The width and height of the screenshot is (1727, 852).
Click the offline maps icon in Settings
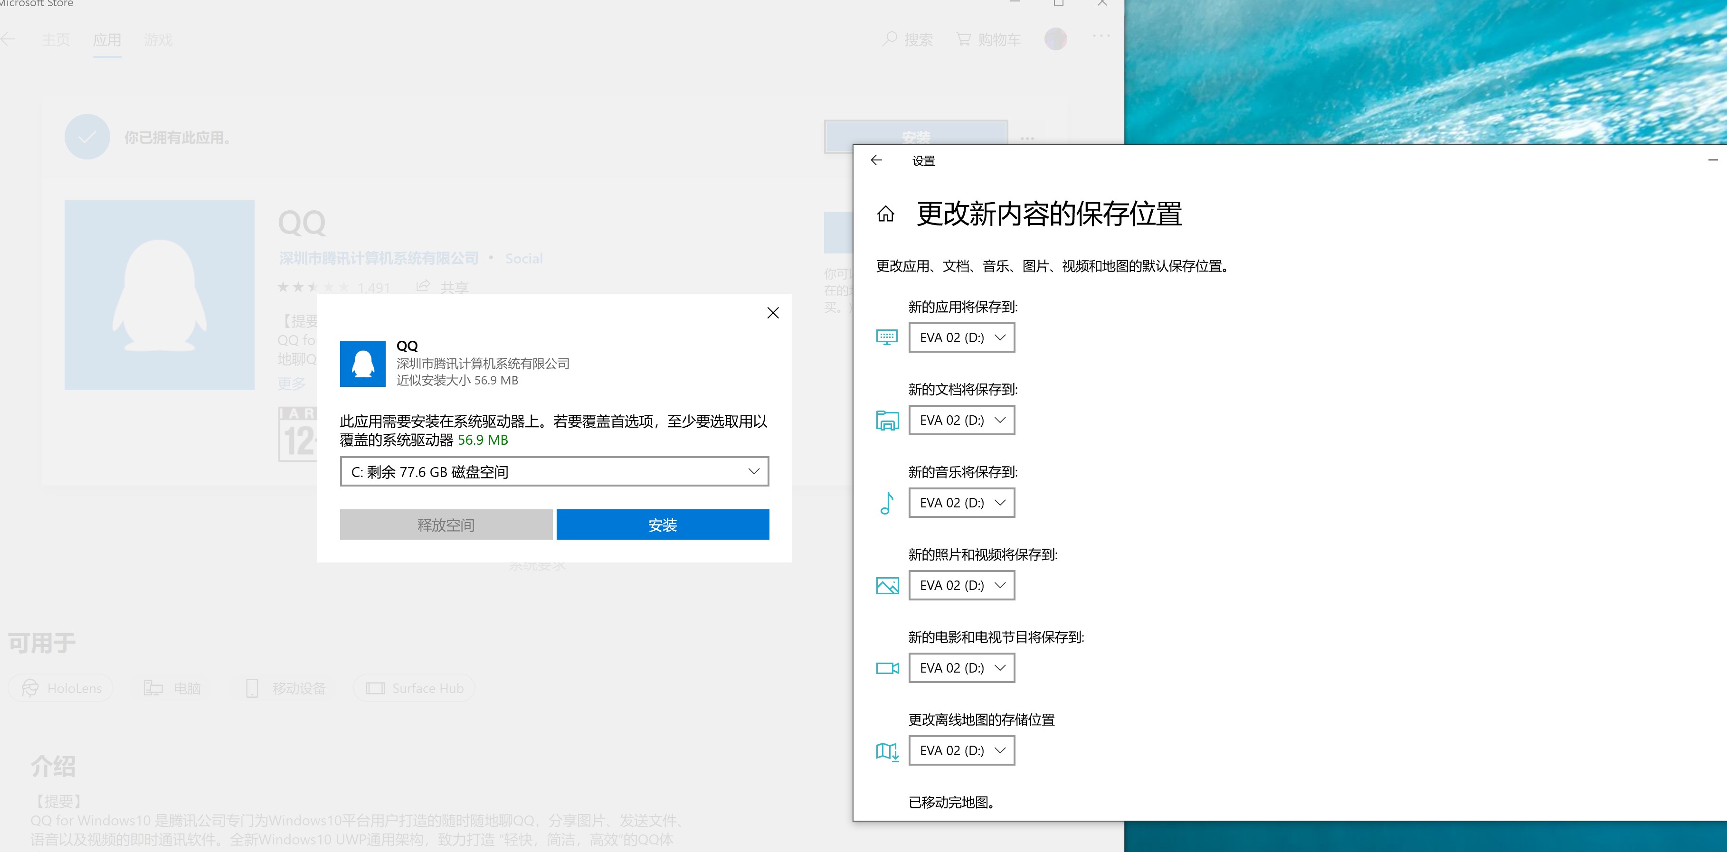click(887, 751)
